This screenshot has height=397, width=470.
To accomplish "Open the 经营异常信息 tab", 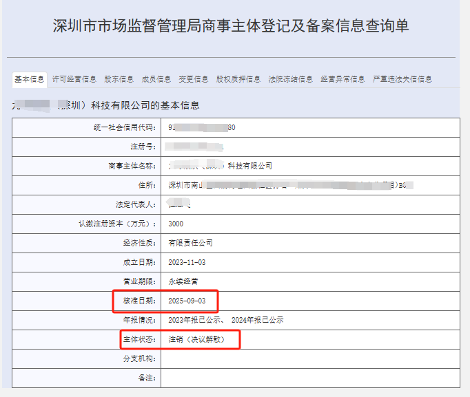I will click(x=343, y=79).
